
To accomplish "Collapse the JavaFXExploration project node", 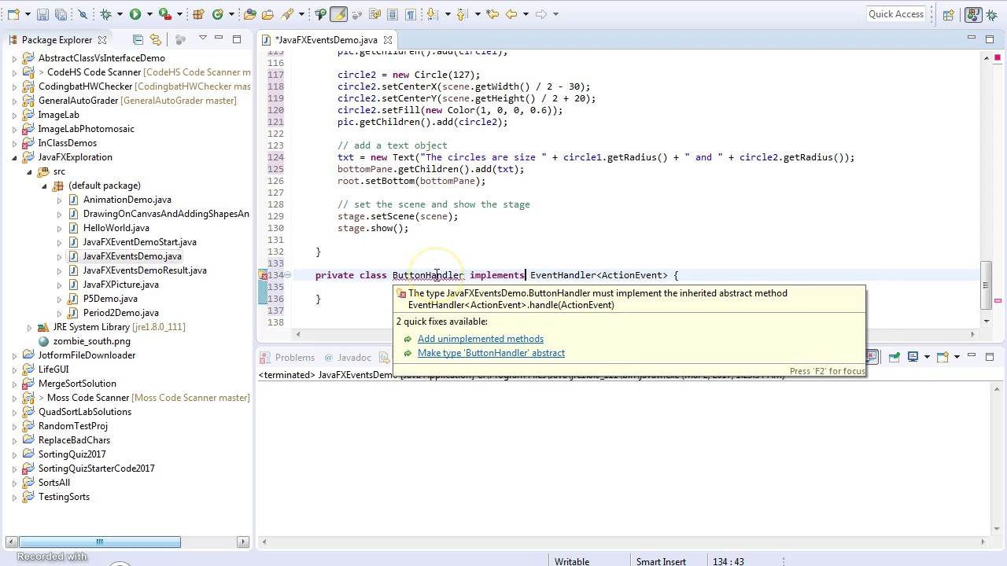I will coord(14,157).
